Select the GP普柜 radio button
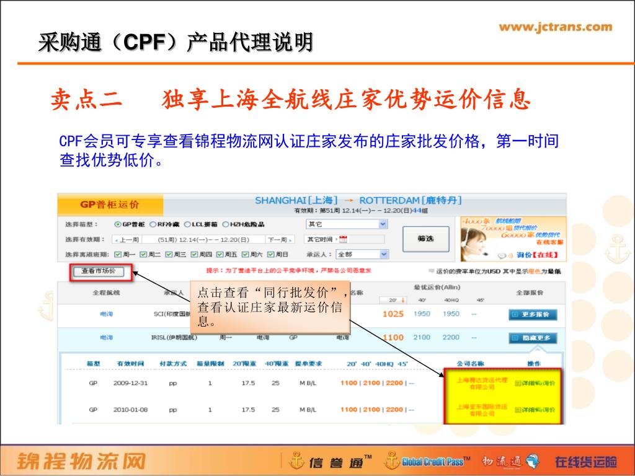 click(118, 224)
